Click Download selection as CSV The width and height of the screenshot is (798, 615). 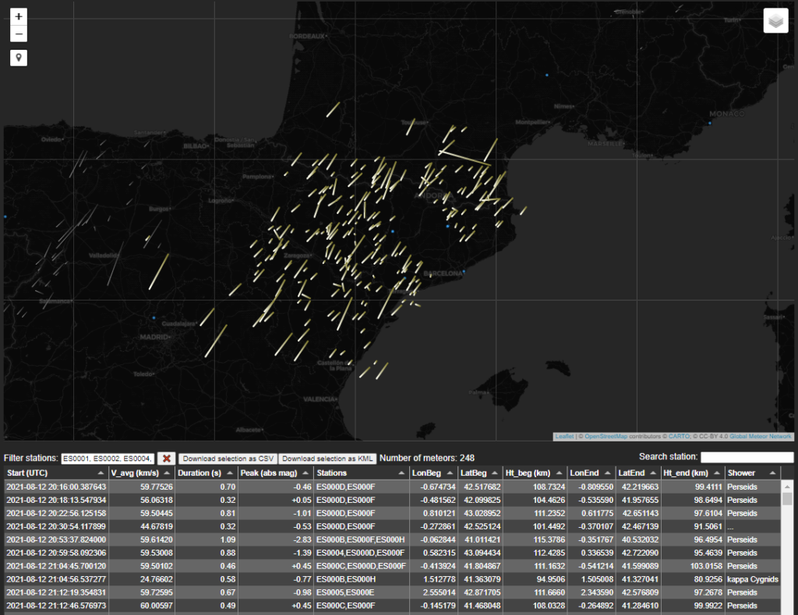228,459
